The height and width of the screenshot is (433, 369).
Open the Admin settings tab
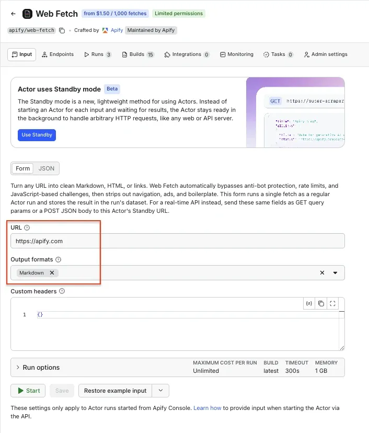click(326, 54)
